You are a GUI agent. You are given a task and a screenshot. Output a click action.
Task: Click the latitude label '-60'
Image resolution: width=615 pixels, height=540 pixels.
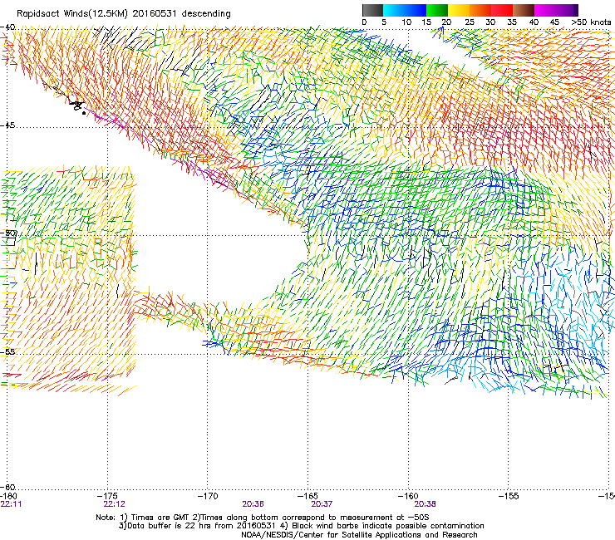(x=7, y=487)
